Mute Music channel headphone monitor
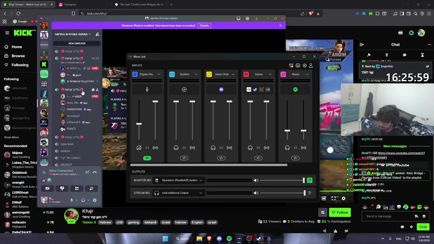This screenshot has height=244, width=434. coord(287,148)
